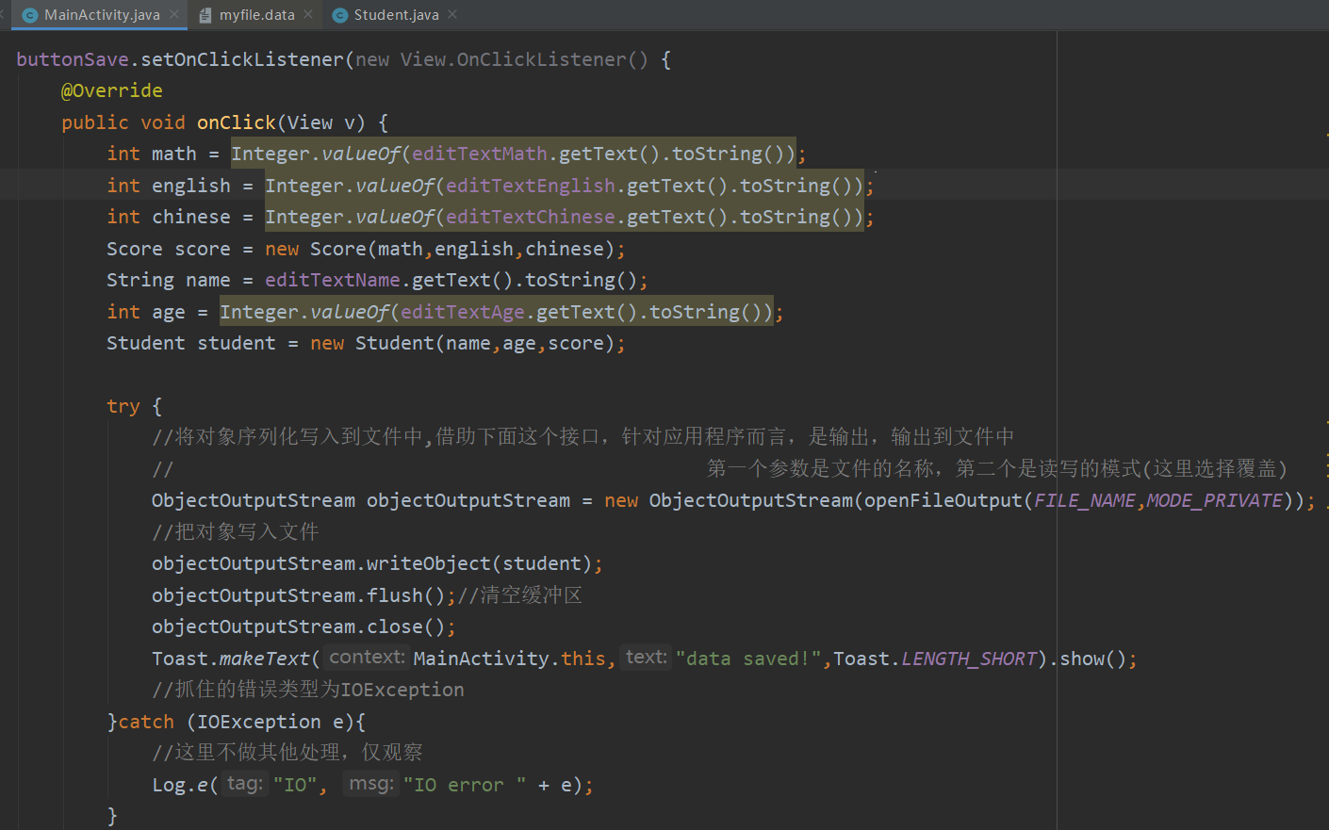1329x830 pixels.
Task: Click the @Override annotation
Action: (112, 90)
